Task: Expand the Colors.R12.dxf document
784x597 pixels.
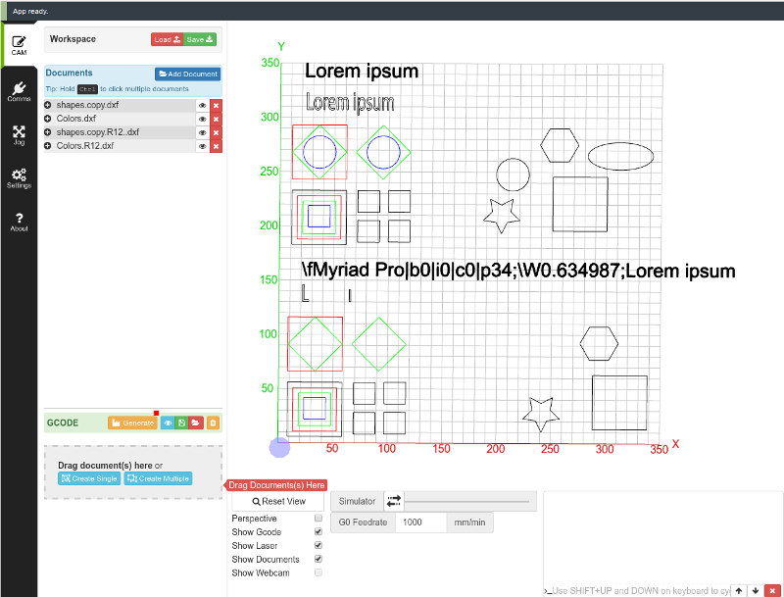Action: (48, 146)
